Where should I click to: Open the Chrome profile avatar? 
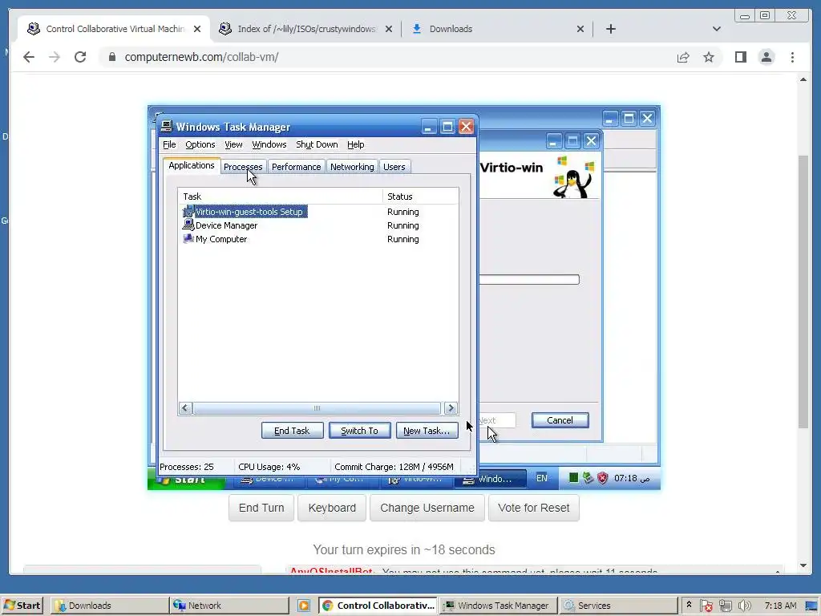(x=766, y=57)
